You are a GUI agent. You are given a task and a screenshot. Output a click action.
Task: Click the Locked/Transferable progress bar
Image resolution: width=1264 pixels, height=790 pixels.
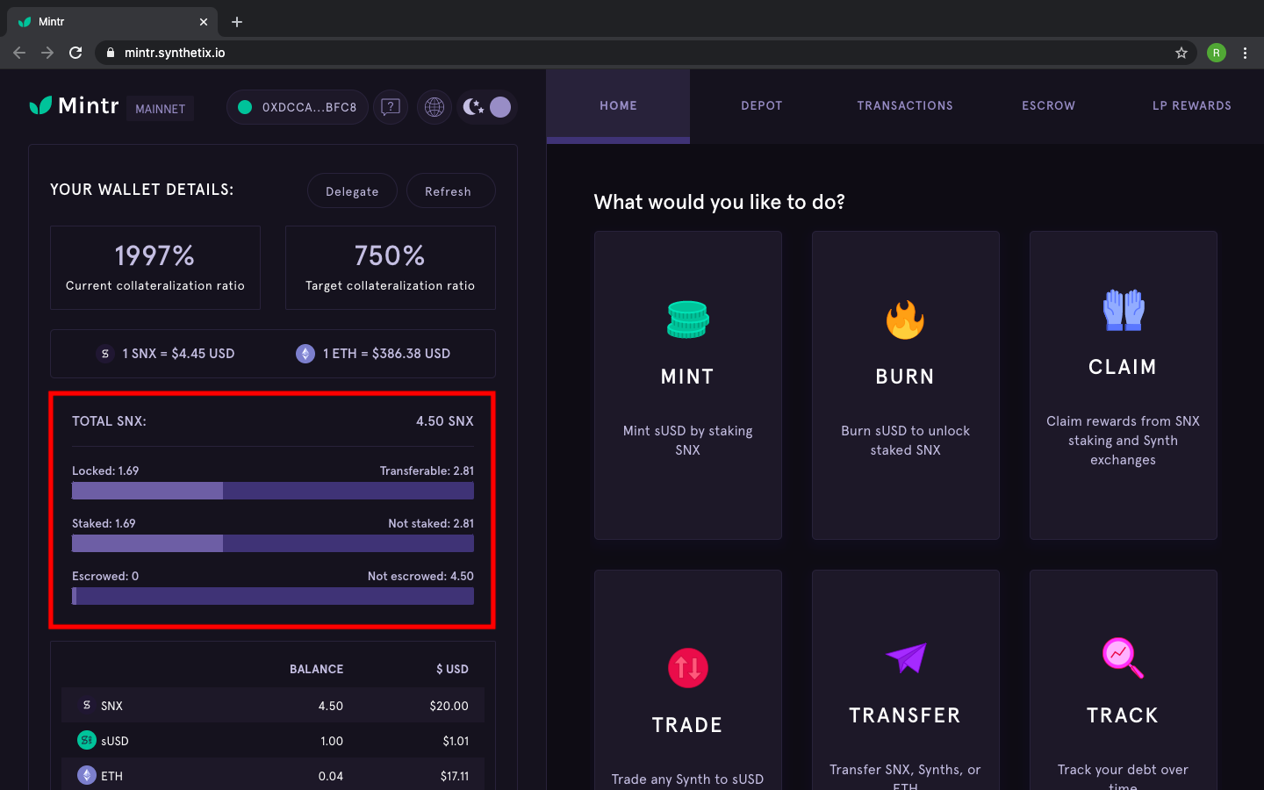pos(273,491)
